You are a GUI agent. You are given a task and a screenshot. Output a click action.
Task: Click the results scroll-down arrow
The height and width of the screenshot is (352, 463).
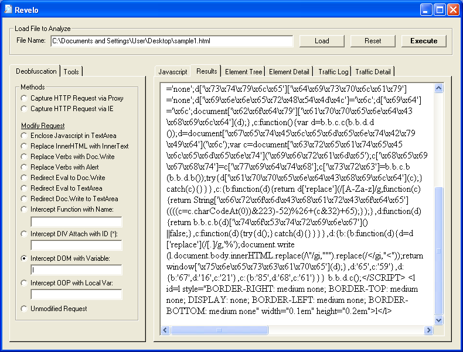click(x=438, y=320)
